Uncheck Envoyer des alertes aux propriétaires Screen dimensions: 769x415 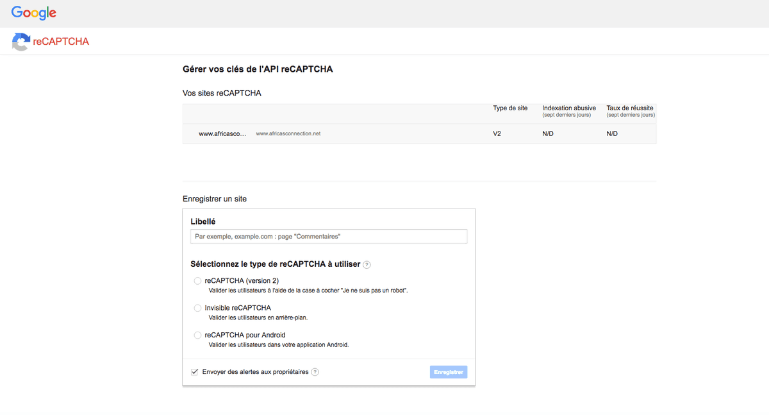click(194, 371)
